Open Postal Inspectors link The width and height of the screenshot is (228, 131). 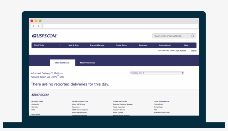pyautogui.click(x=119, y=107)
